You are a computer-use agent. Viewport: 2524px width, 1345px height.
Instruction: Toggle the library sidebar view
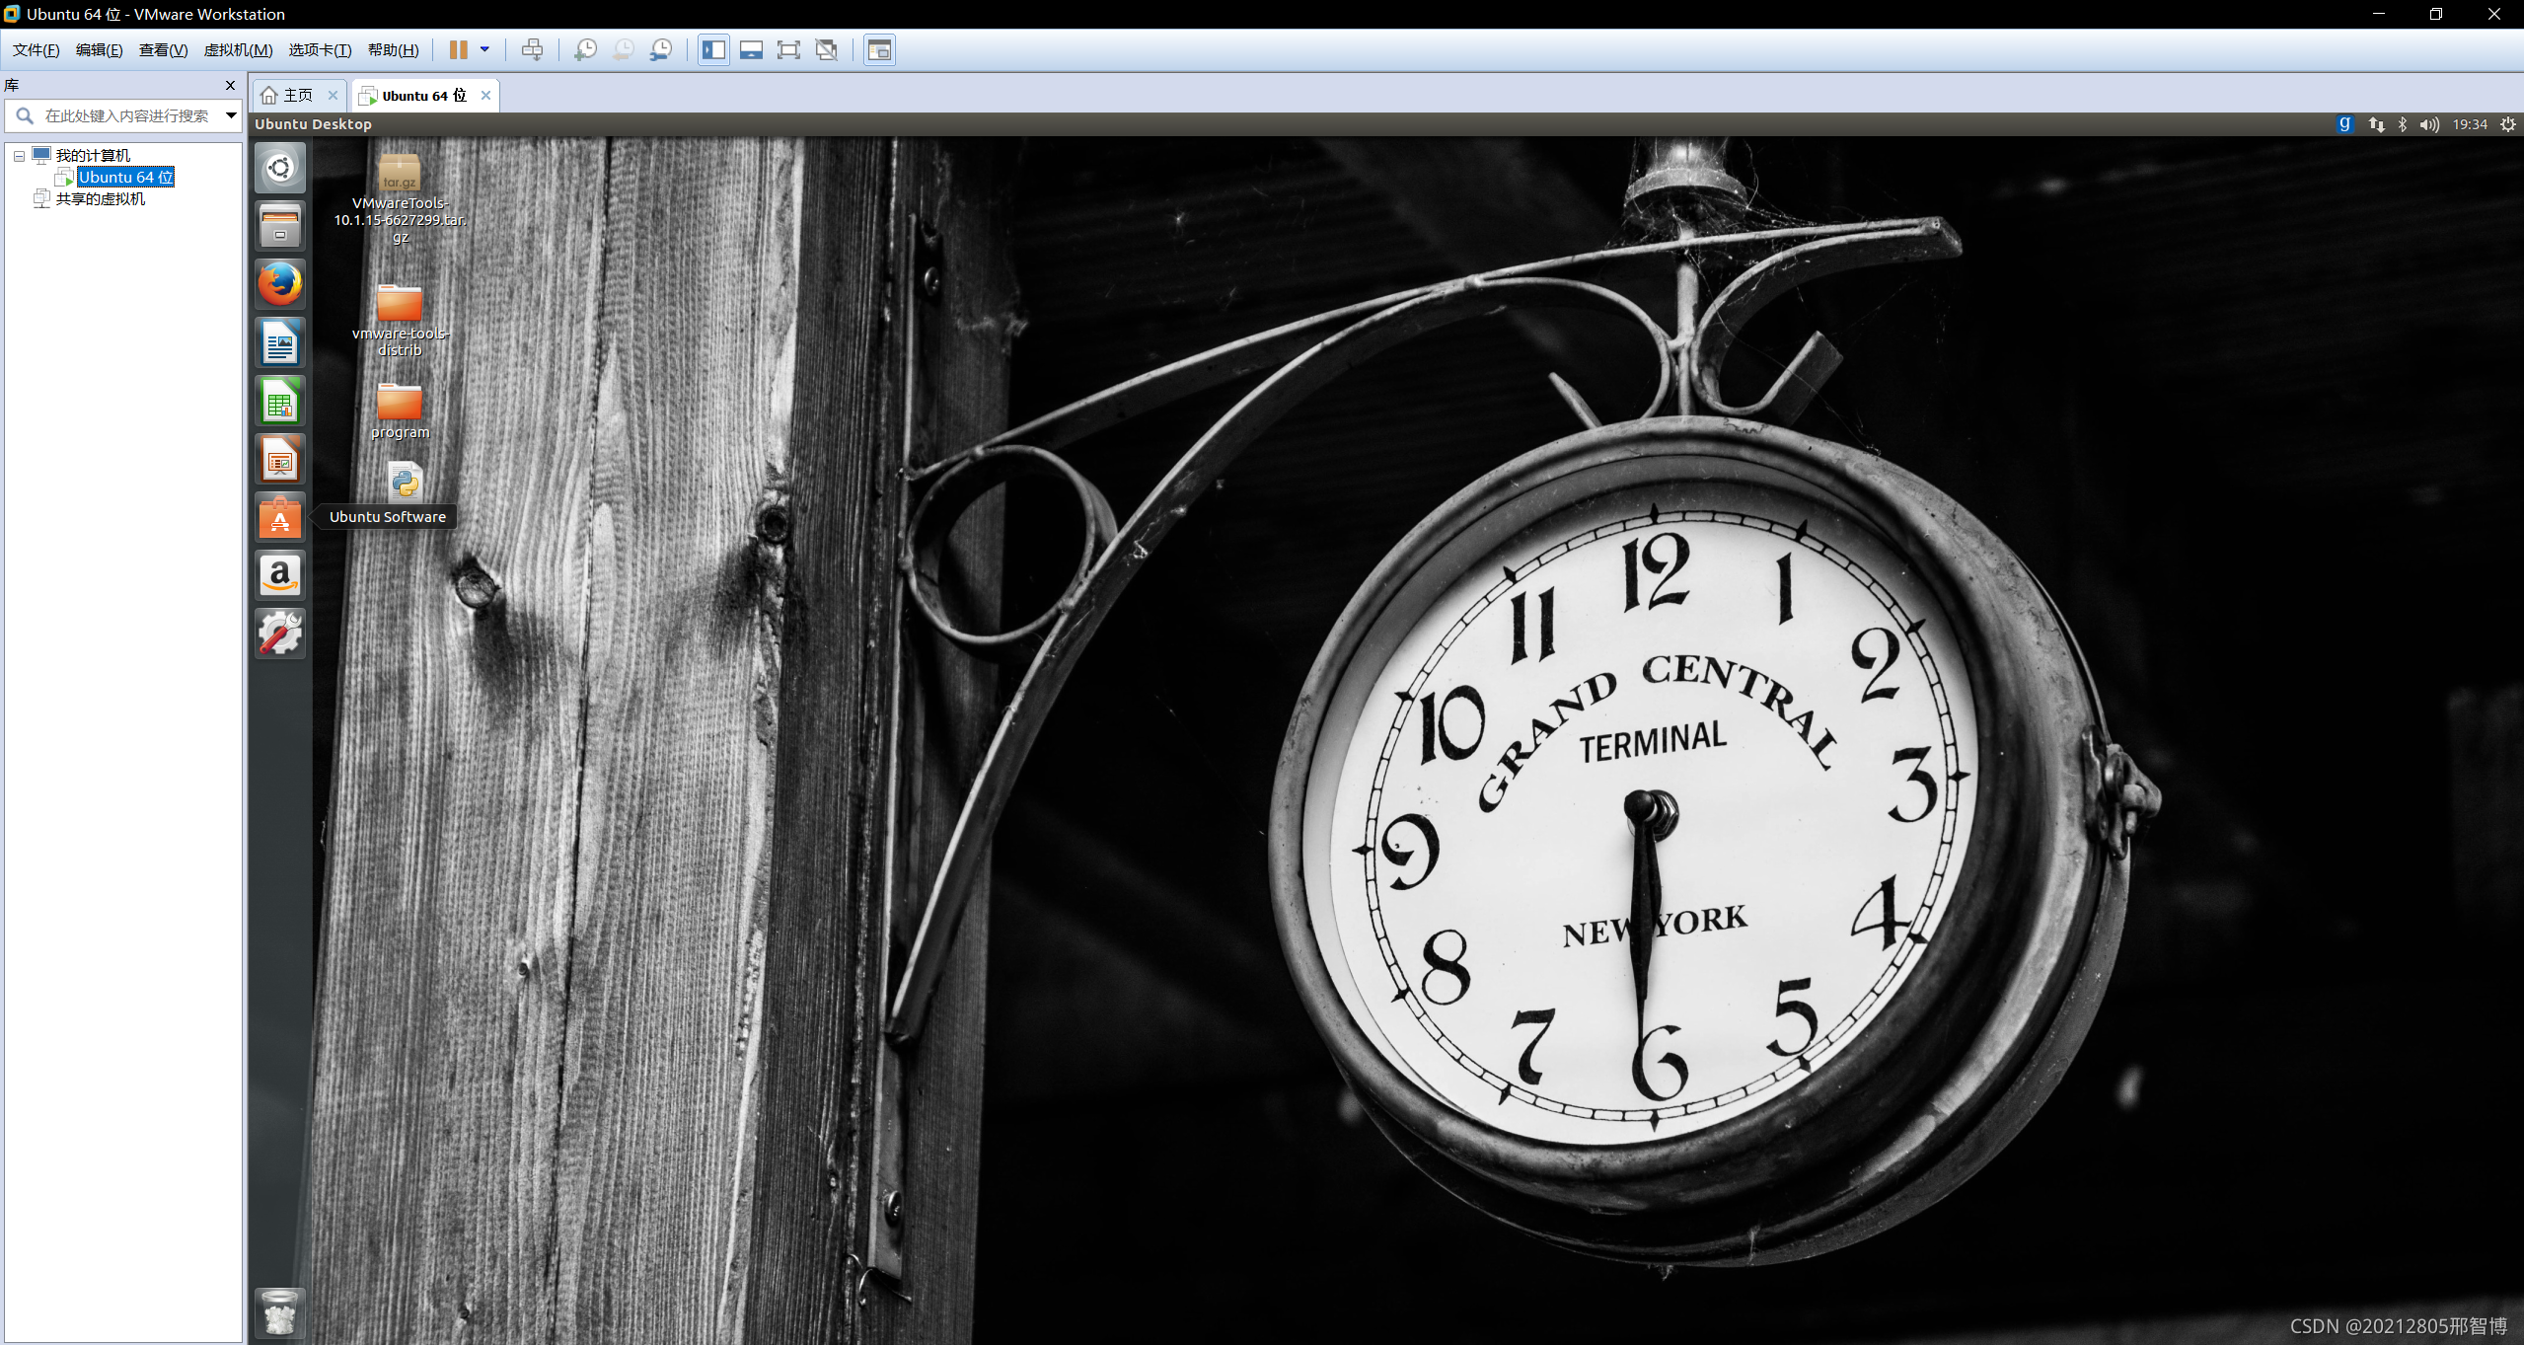pos(713,49)
